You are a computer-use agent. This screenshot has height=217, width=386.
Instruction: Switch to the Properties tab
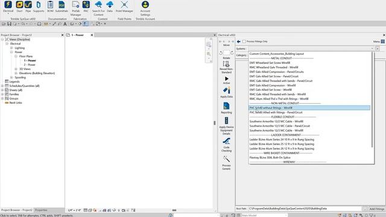pos(41,210)
